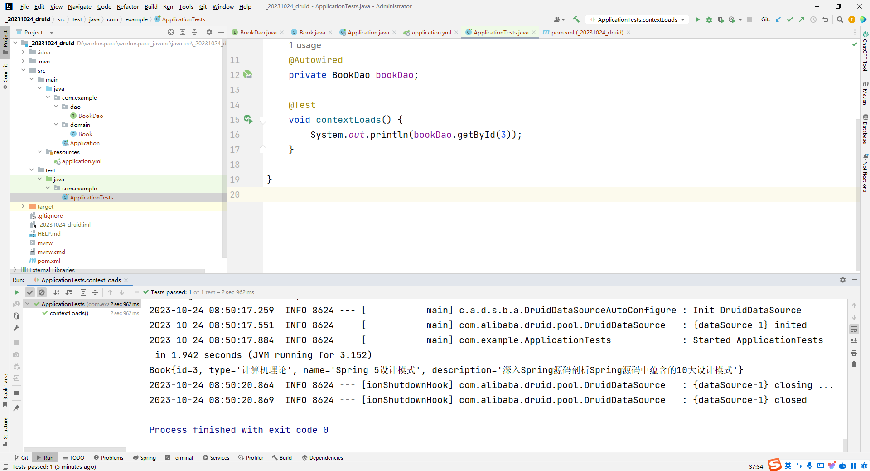Toggle soft-wrap in the console output

pyautogui.click(x=854, y=329)
